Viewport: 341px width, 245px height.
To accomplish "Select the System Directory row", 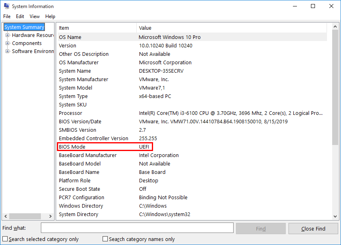I will (192, 214).
